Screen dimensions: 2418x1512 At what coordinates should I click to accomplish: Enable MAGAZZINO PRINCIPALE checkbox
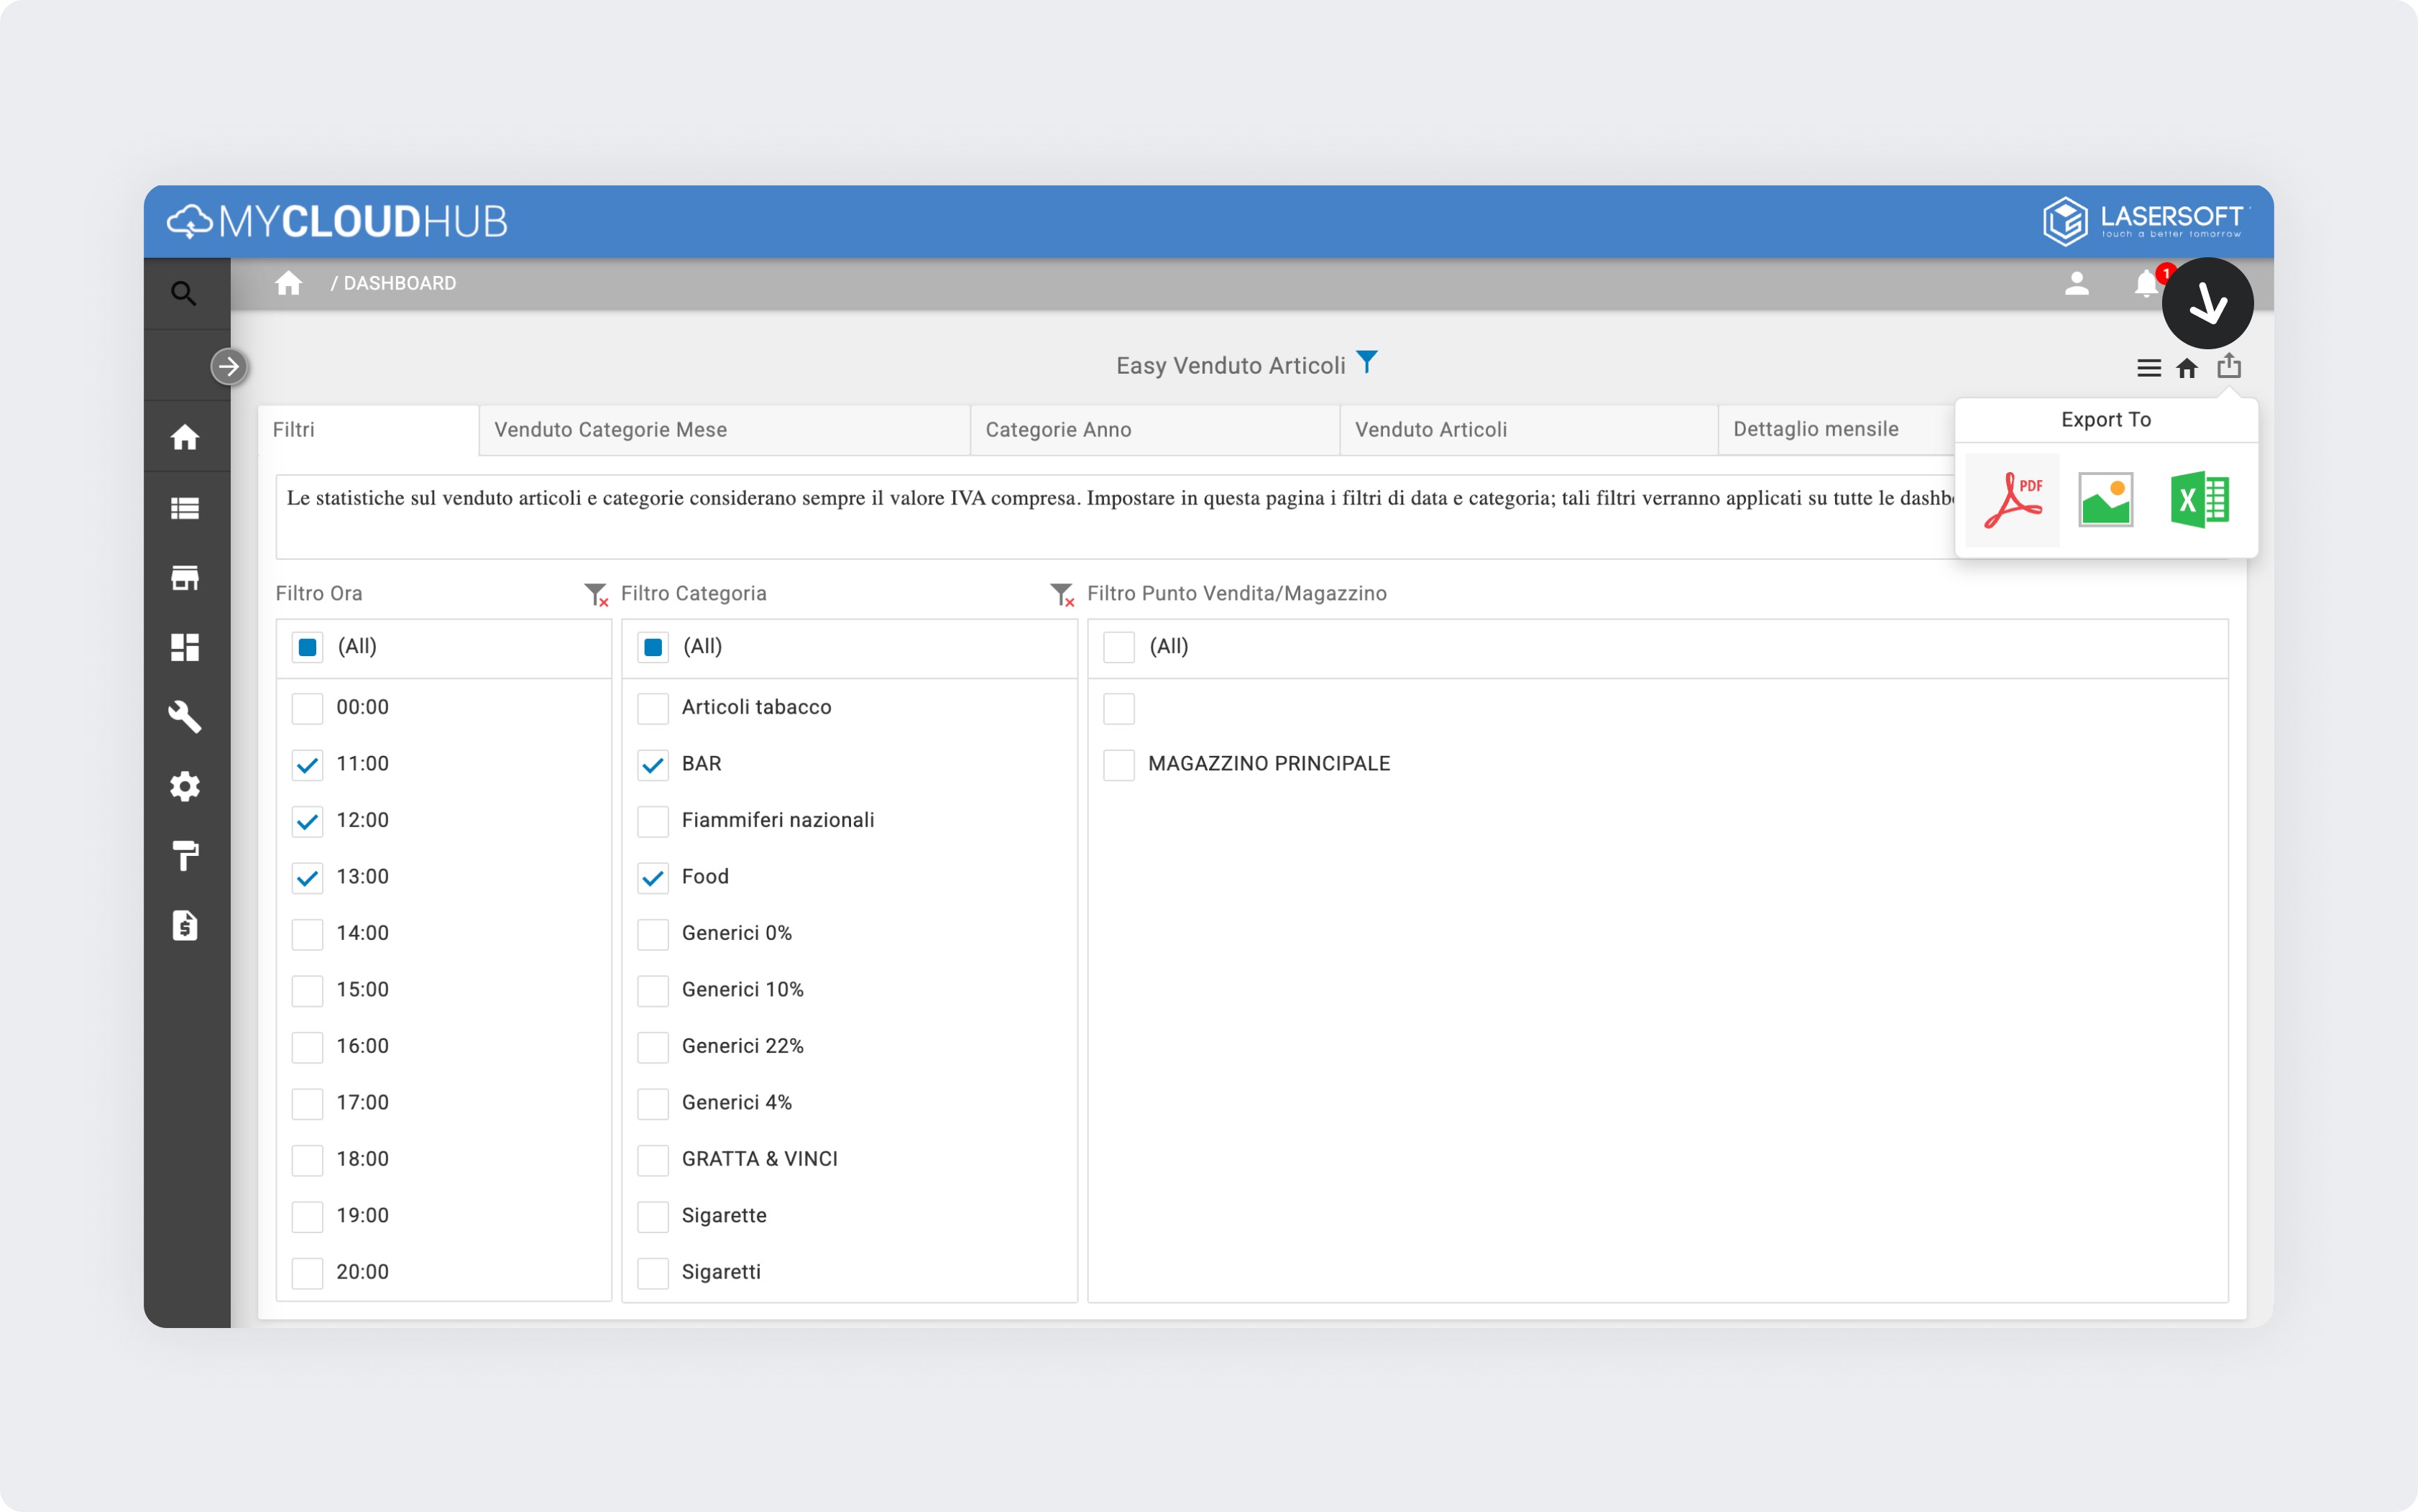coord(1119,765)
